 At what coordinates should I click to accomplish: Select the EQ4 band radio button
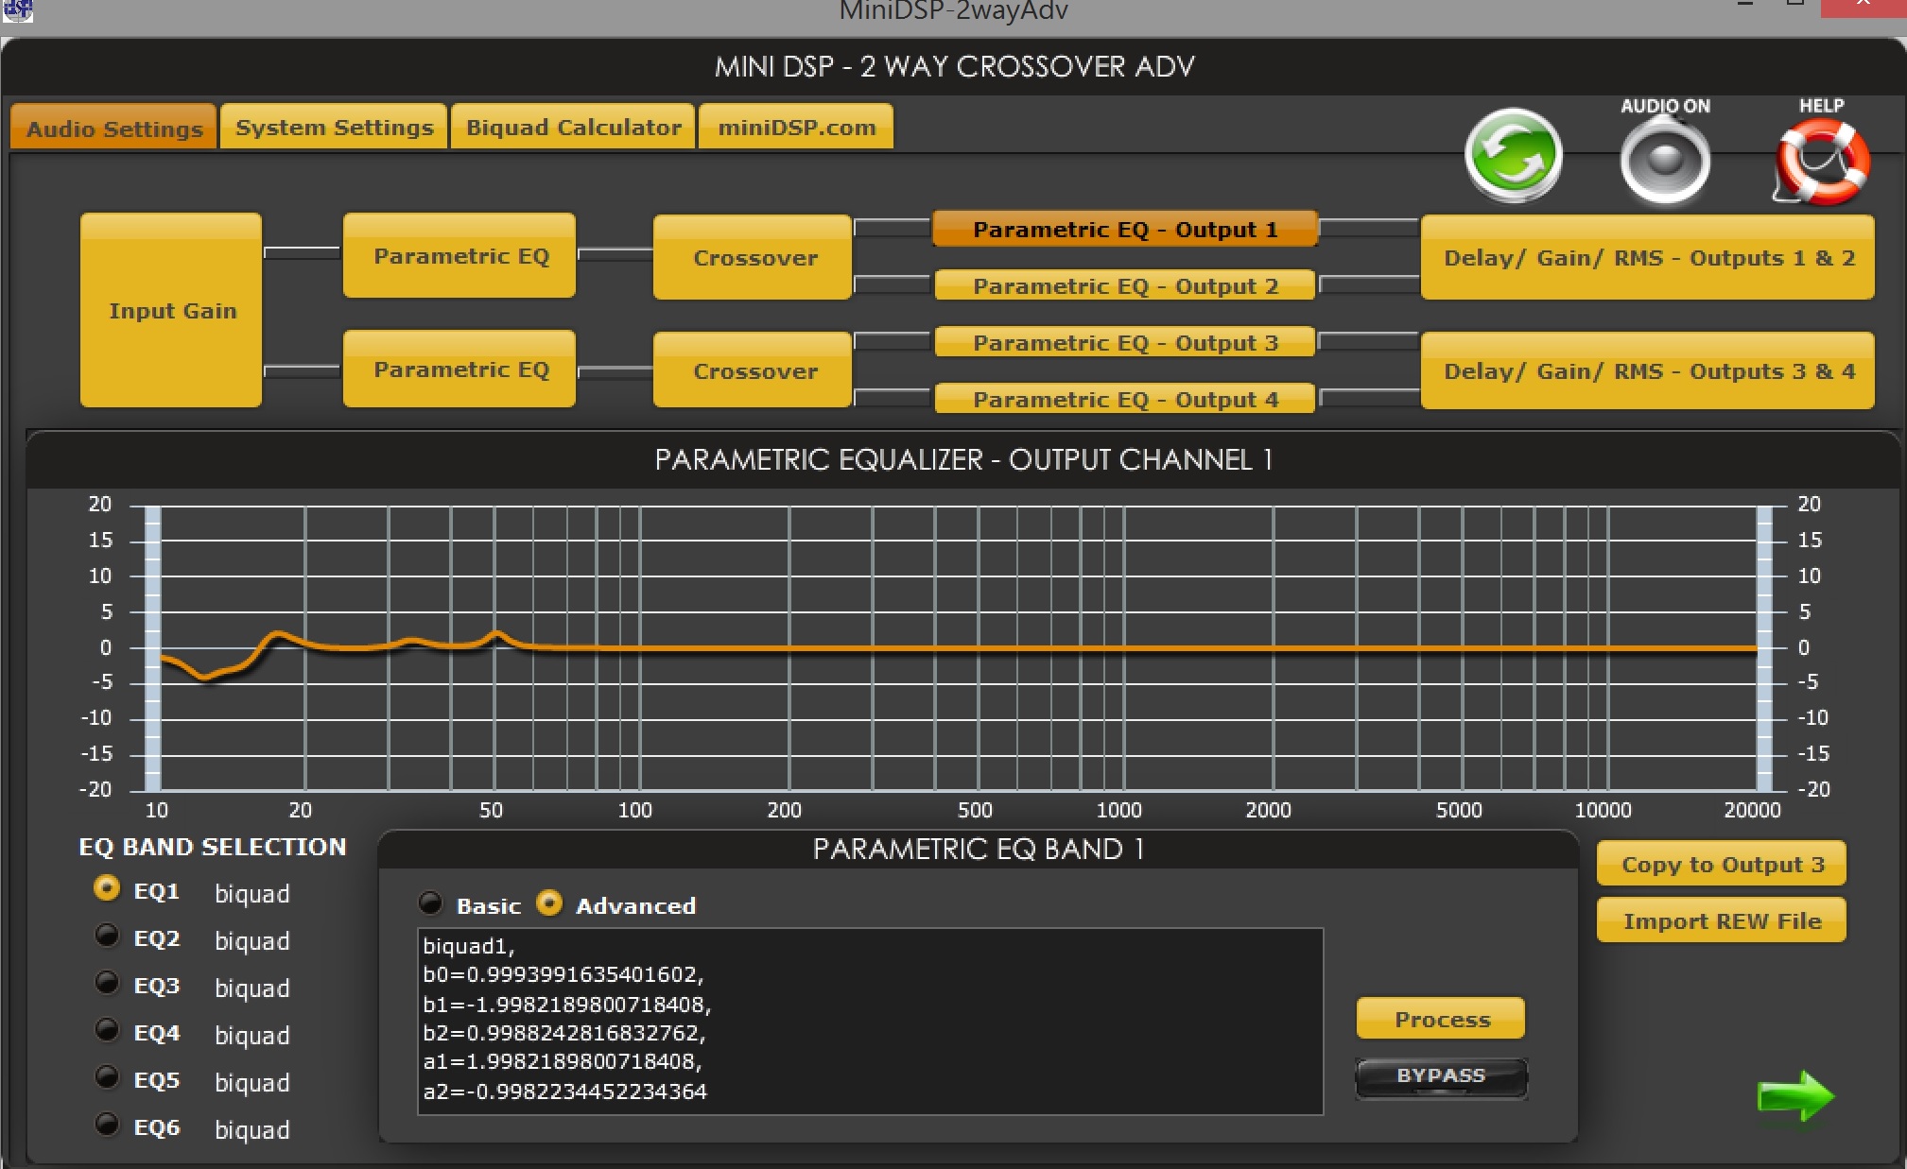point(107,1031)
